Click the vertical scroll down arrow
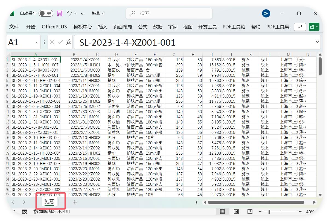The height and width of the screenshot is (221, 329). click(x=320, y=195)
